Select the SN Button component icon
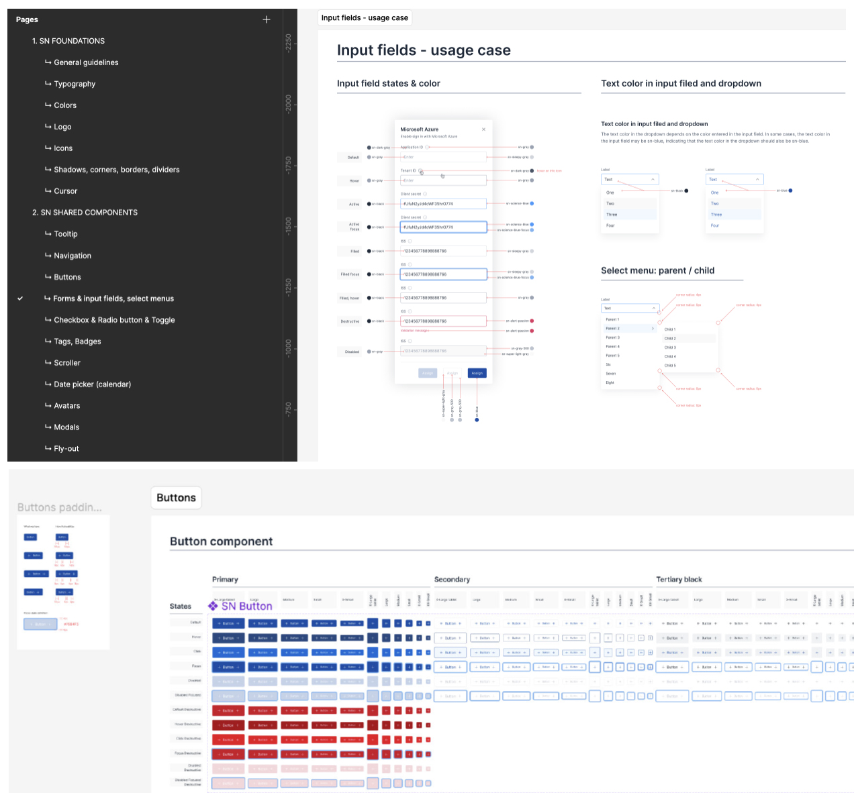This screenshot has width=854, height=793. 213,606
